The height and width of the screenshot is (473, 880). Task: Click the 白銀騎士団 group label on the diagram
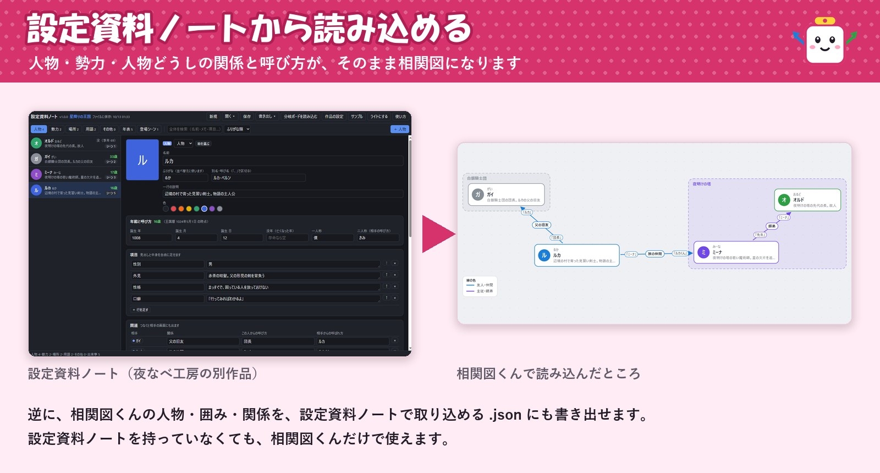(477, 178)
